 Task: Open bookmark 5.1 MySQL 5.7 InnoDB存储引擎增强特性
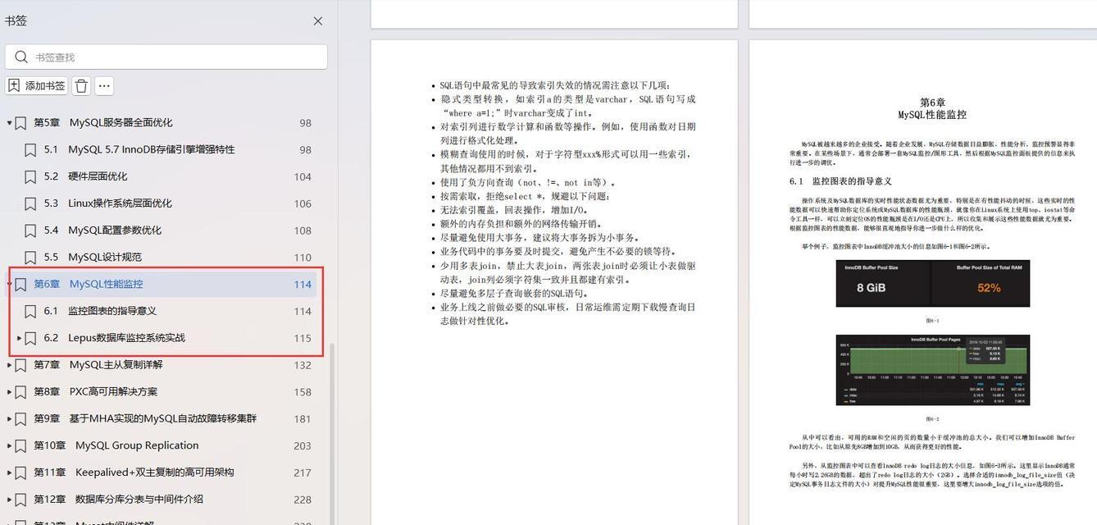point(139,150)
